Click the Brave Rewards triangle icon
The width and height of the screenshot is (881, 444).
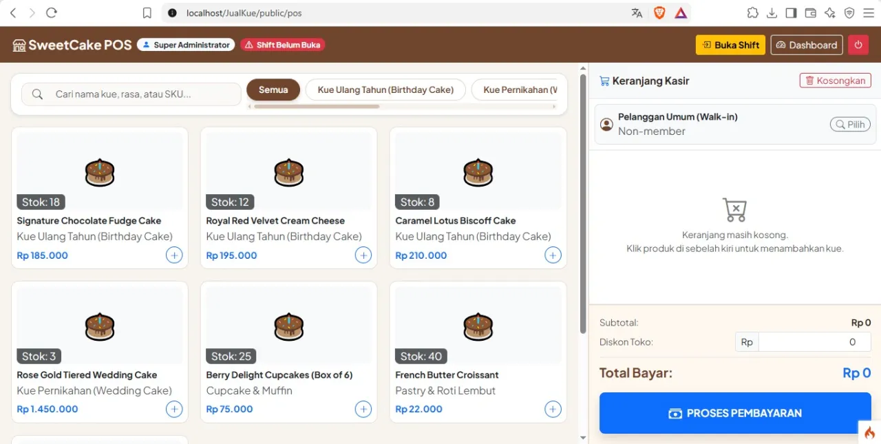[x=681, y=13]
